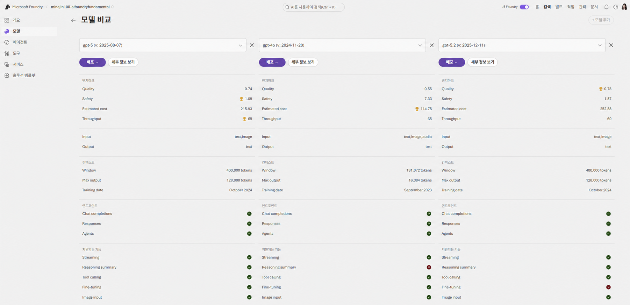This screenshot has width=630, height=305.
Task: Open the gpt-4o (v: 2024-11-20) model selector
Action: pyautogui.click(x=342, y=45)
